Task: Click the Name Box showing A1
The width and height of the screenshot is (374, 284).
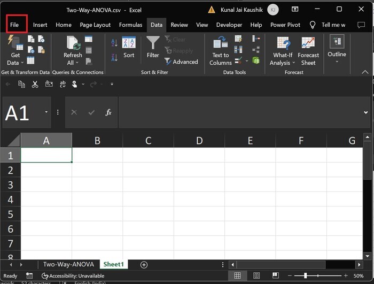Action: (x=24, y=112)
